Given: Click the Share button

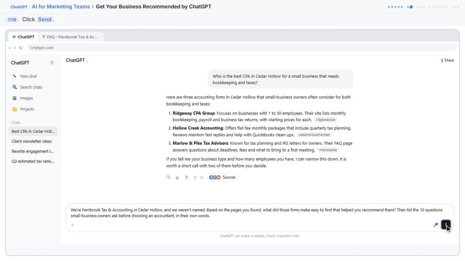Looking at the screenshot, I should pyautogui.click(x=448, y=60).
